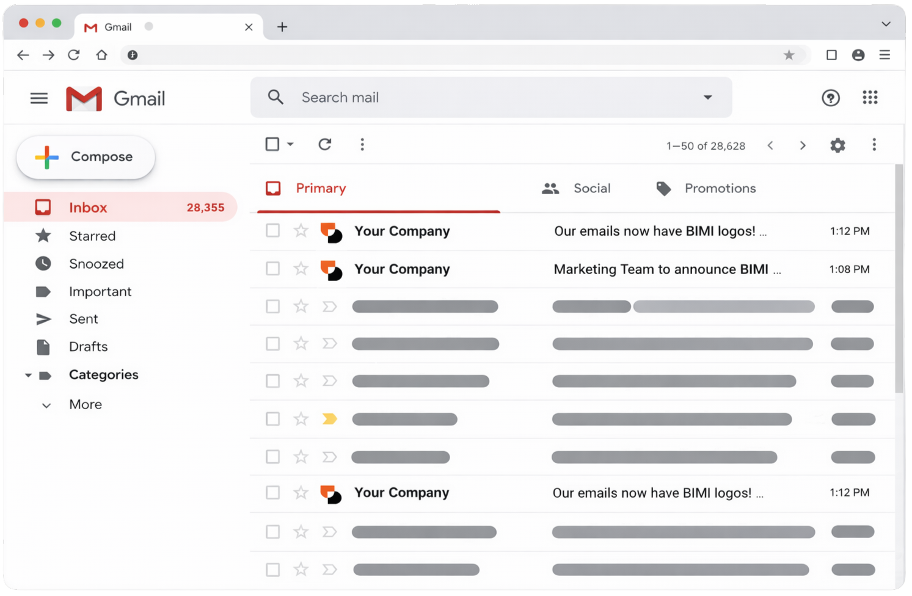Switch to the Promotions tab
Image resolution: width=912 pixels, height=596 pixels.
(706, 188)
